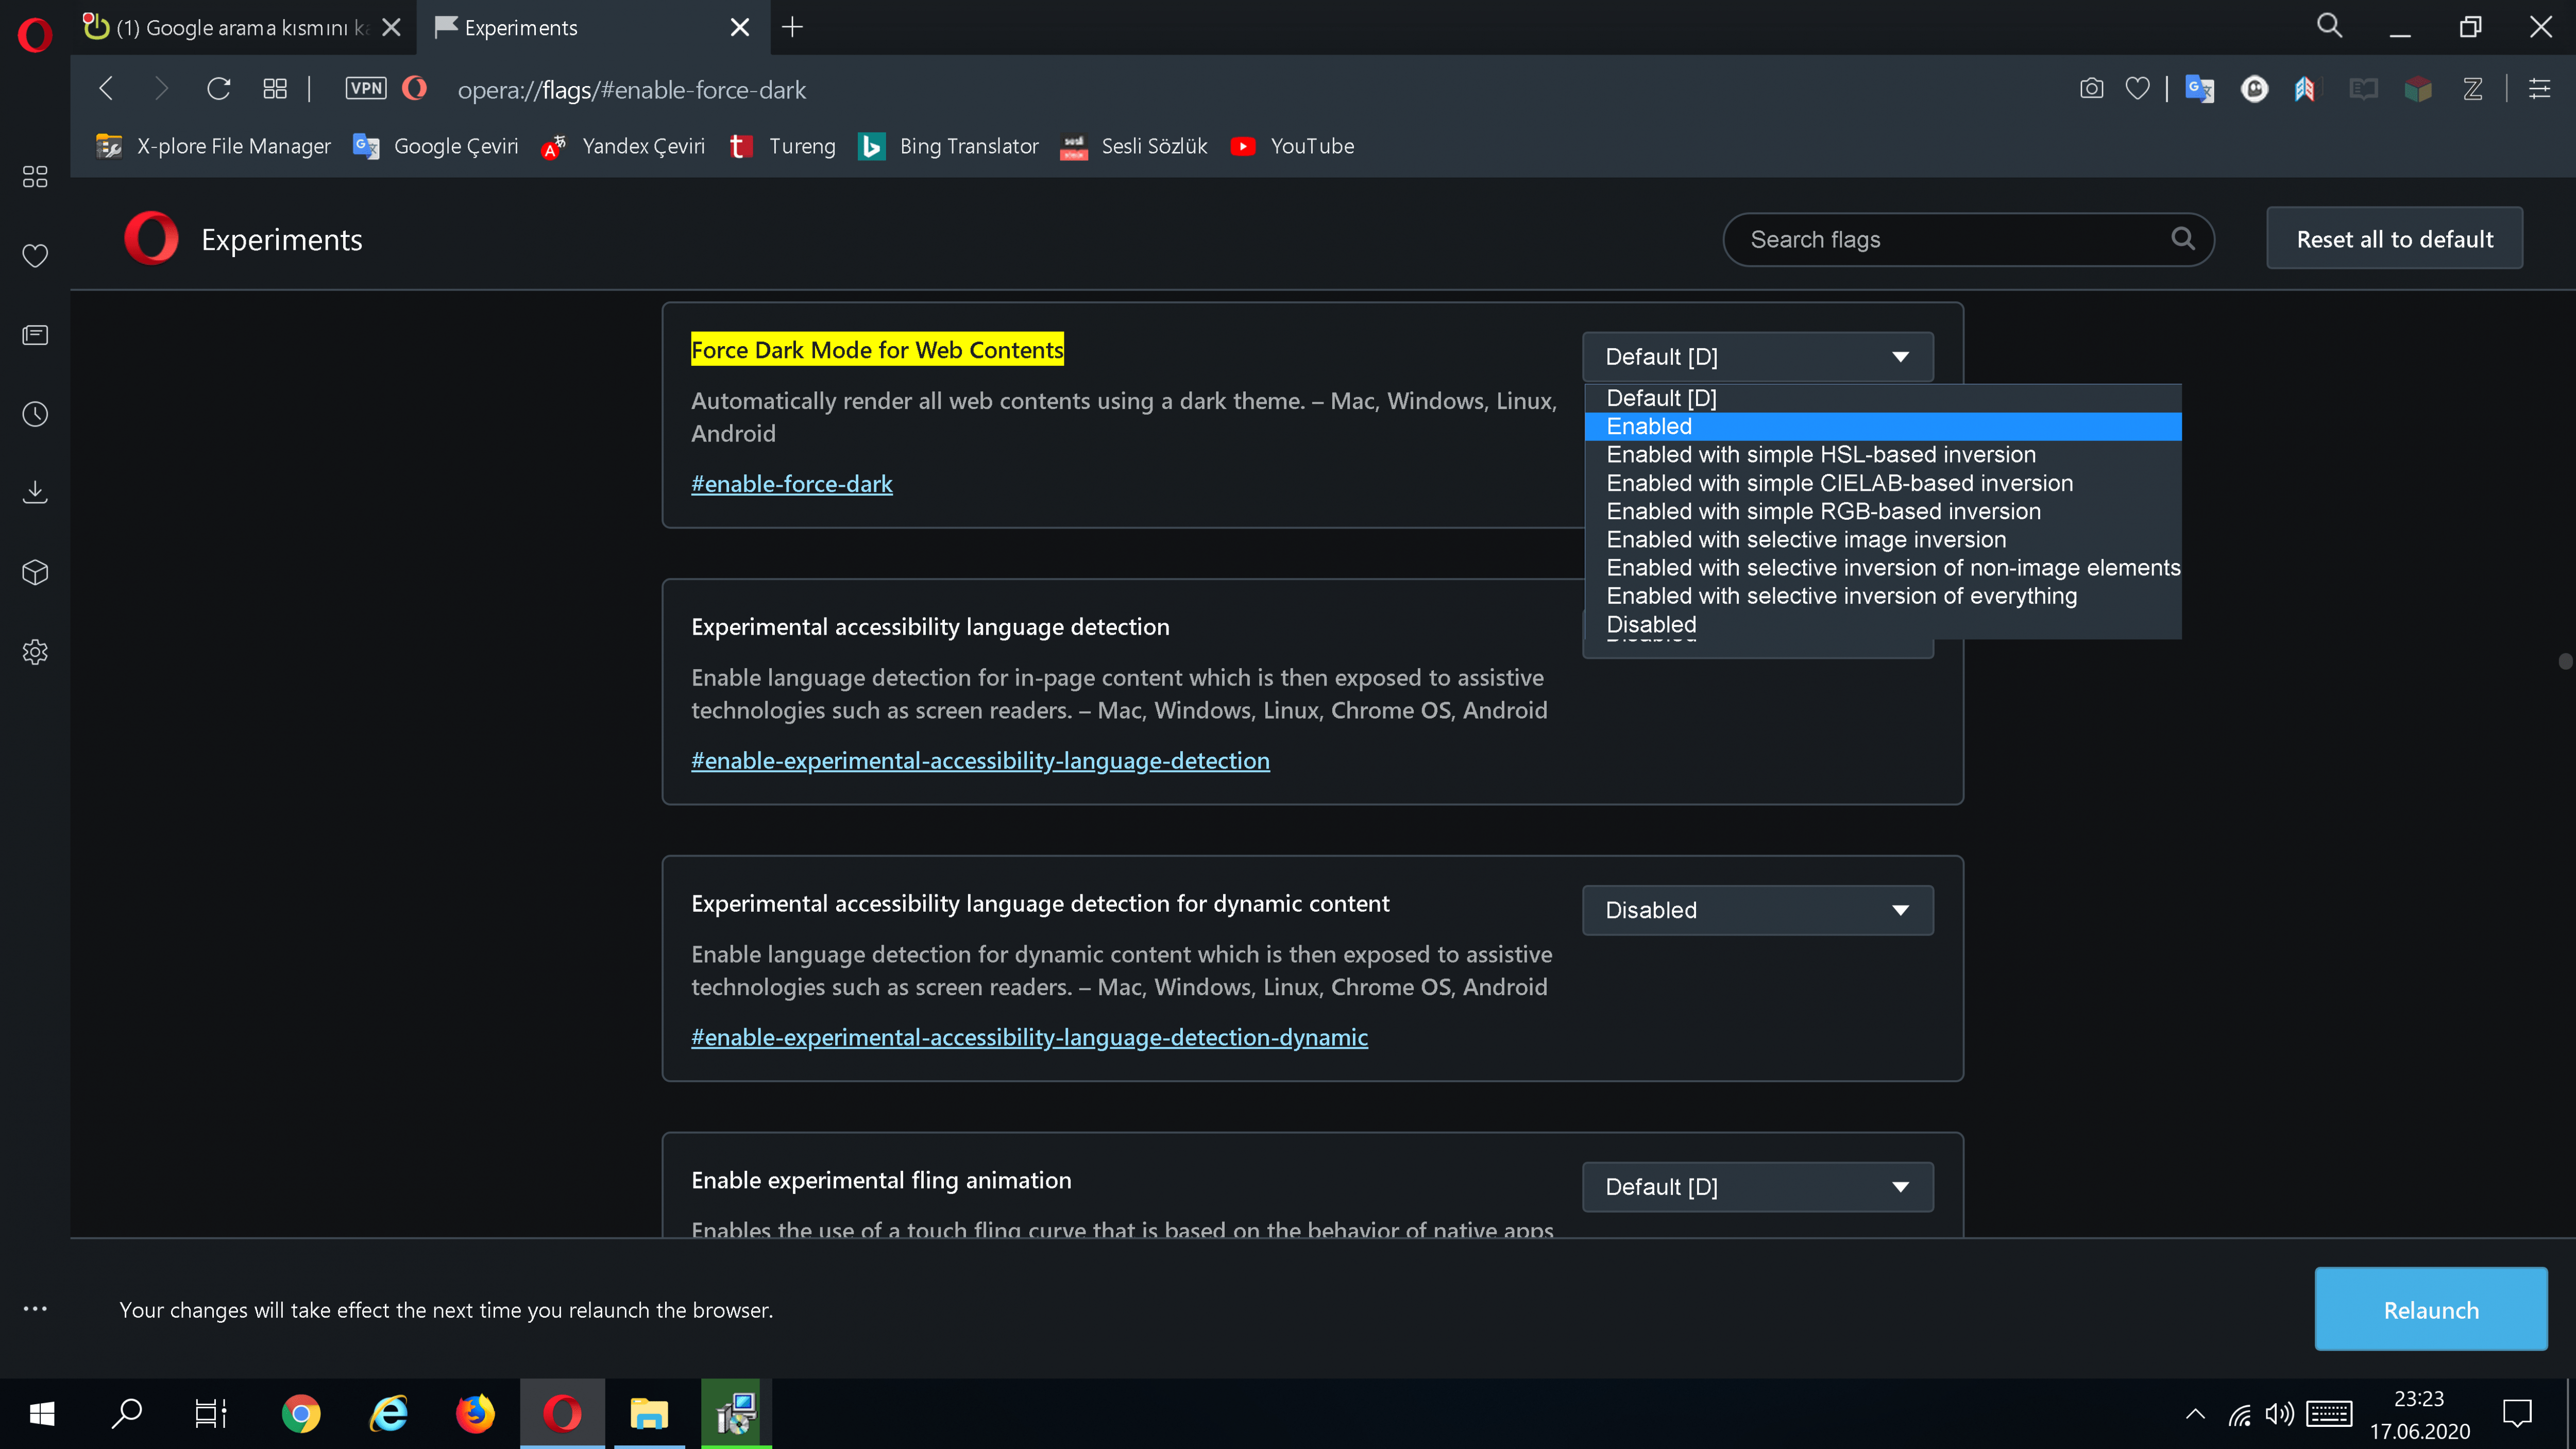Screen dimensions: 2576x1449
Task: Open the Snapshot camera icon
Action: coord(2091,89)
